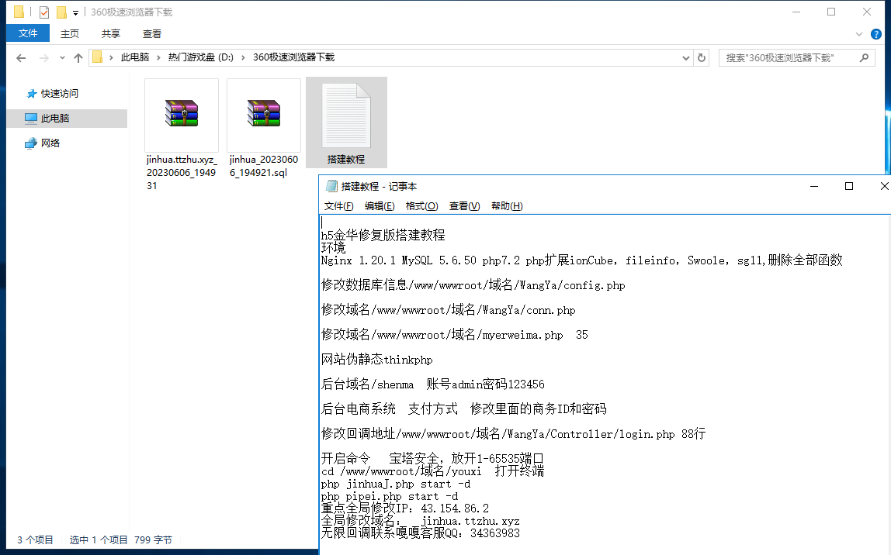Click the Properties quick access icon
Screen dimensions: 891x555
coord(44,12)
